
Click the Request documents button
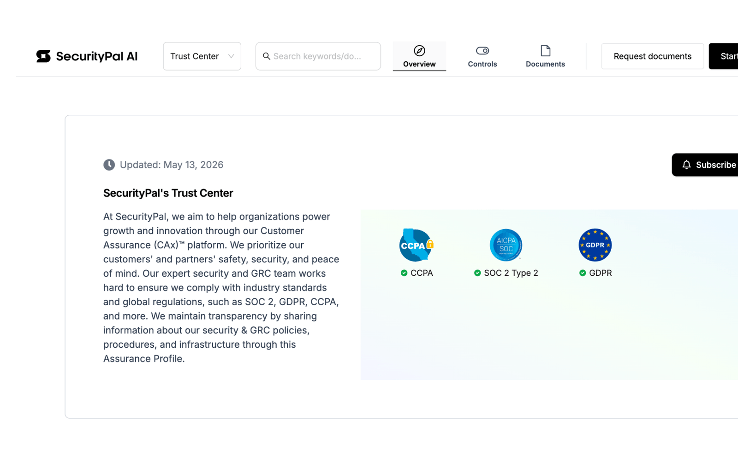coord(653,56)
